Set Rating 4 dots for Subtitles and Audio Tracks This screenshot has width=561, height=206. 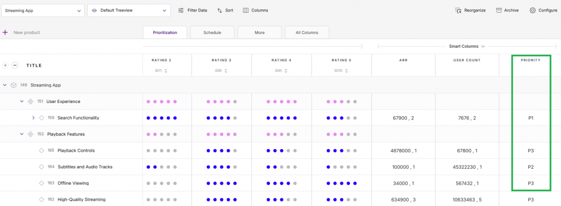click(282, 167)
